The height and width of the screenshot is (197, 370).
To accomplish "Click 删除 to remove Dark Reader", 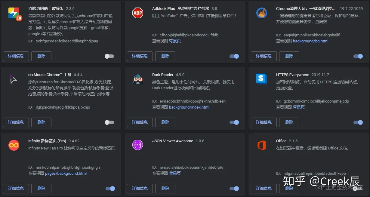I will pos(165,122).
